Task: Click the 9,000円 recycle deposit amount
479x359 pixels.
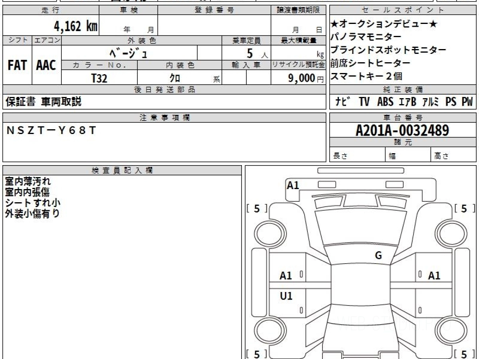Action: (306, 78)
